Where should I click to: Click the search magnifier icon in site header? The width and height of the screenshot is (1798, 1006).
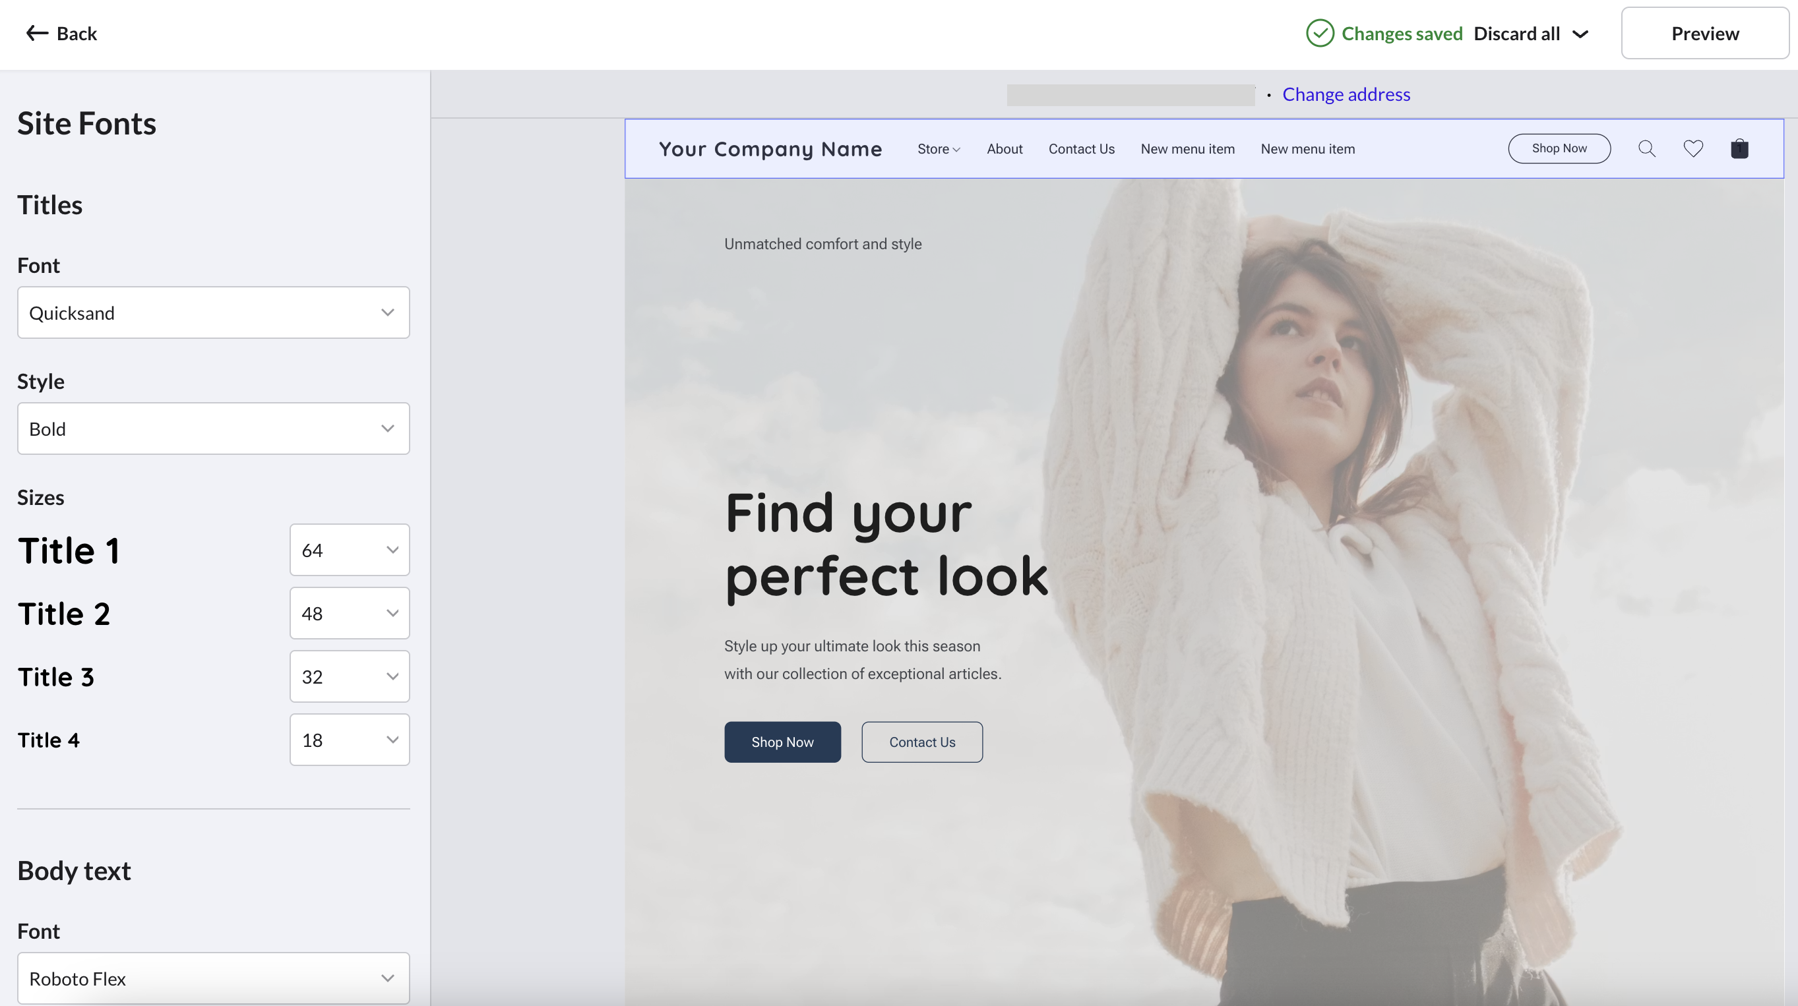1646,148
